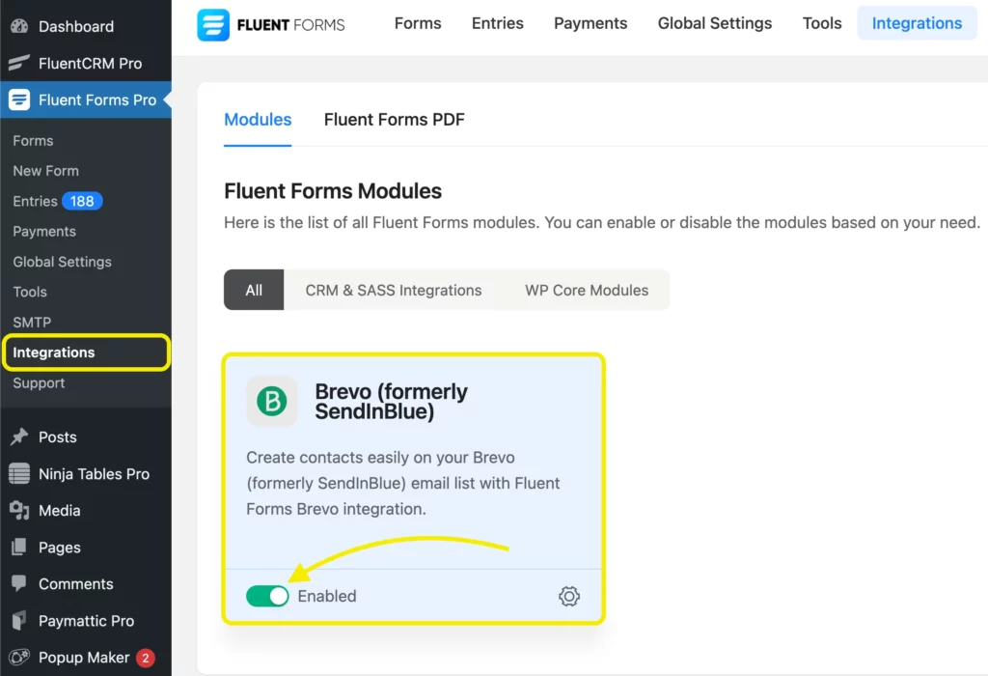Go to Dashboard menu label
The width and height of the screenshot is (988, 676).
pyautogui.click(x=76, y=26)
